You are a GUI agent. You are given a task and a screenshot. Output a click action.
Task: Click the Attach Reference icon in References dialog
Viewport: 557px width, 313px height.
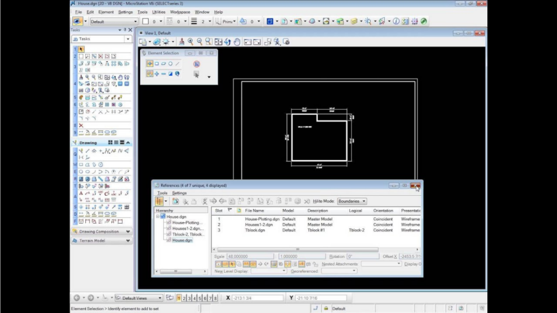175,201
